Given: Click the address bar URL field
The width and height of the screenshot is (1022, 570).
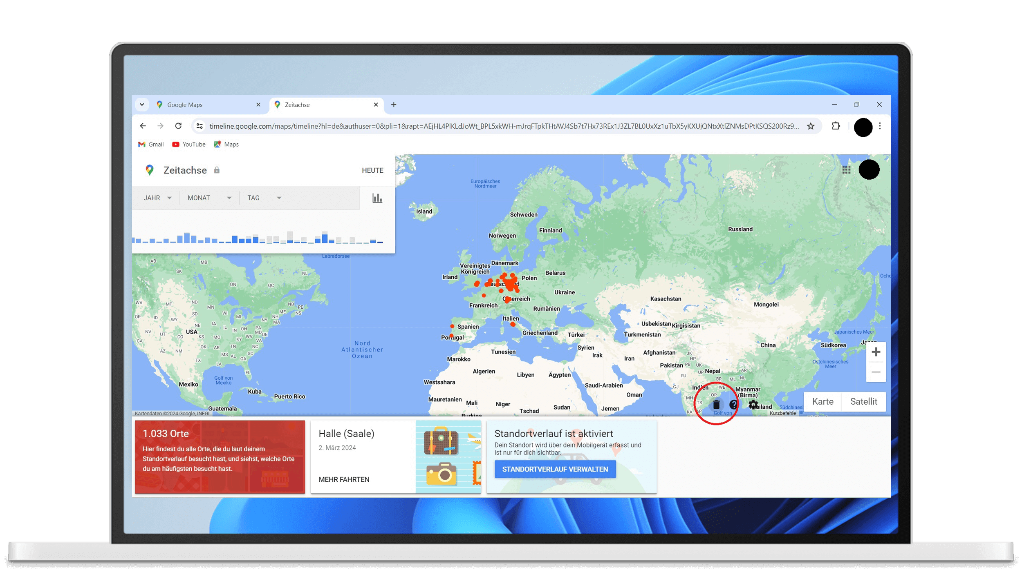Looking at the screenshot, I should (504, 126).
